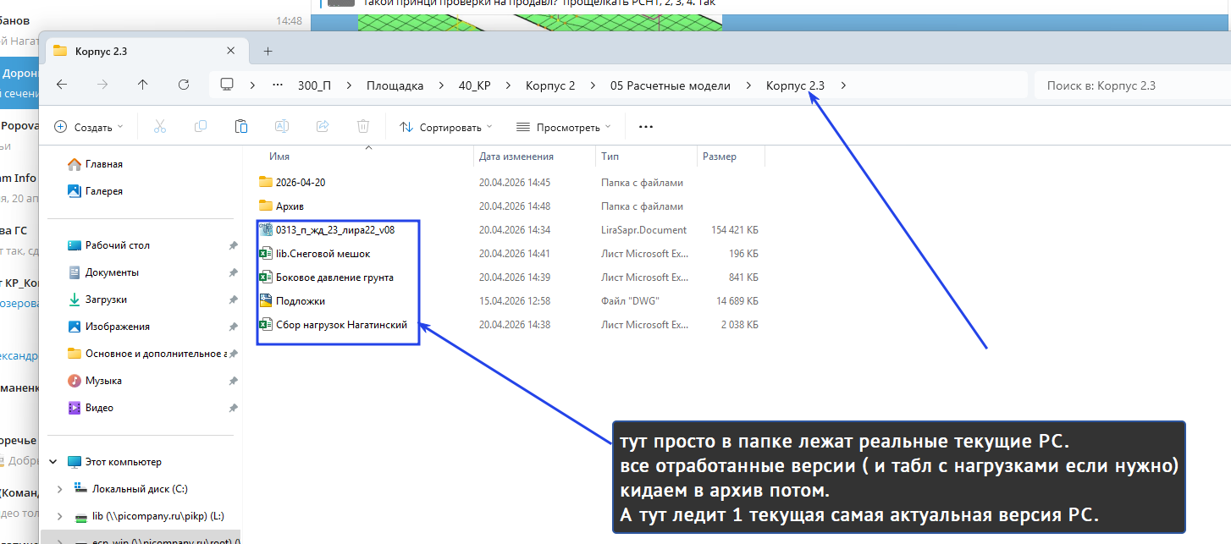Open the 40_КР breadcrumb
Screen dimensions: 1231x544
474,85
